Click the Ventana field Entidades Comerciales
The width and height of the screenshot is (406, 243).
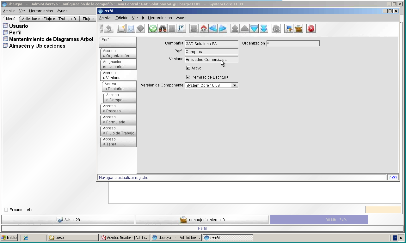click(211, 59)
